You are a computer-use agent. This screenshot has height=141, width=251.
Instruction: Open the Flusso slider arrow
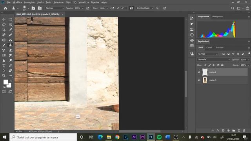coord(107,8)
